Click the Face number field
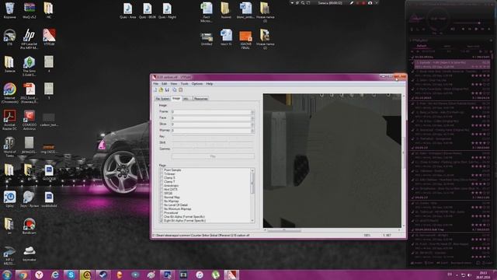Screen dimensions: 497x280 pyautogui.click(x=211, y=118)
